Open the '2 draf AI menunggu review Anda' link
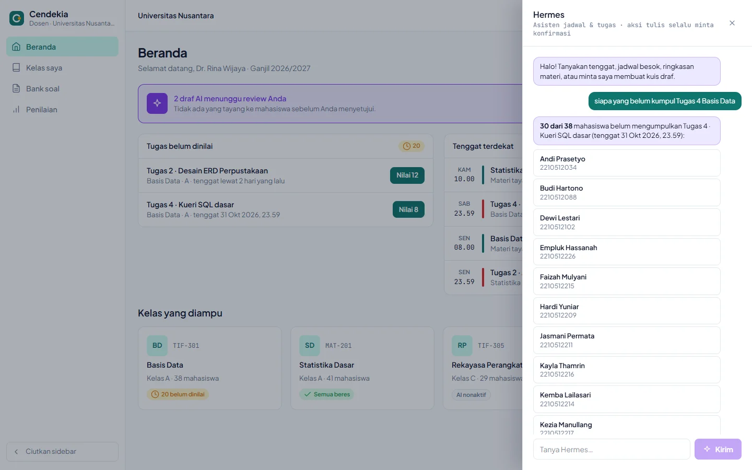 [230, 98]
